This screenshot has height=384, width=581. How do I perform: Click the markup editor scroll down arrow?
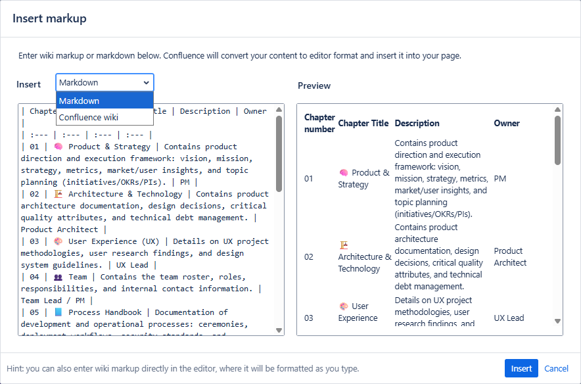279,330
